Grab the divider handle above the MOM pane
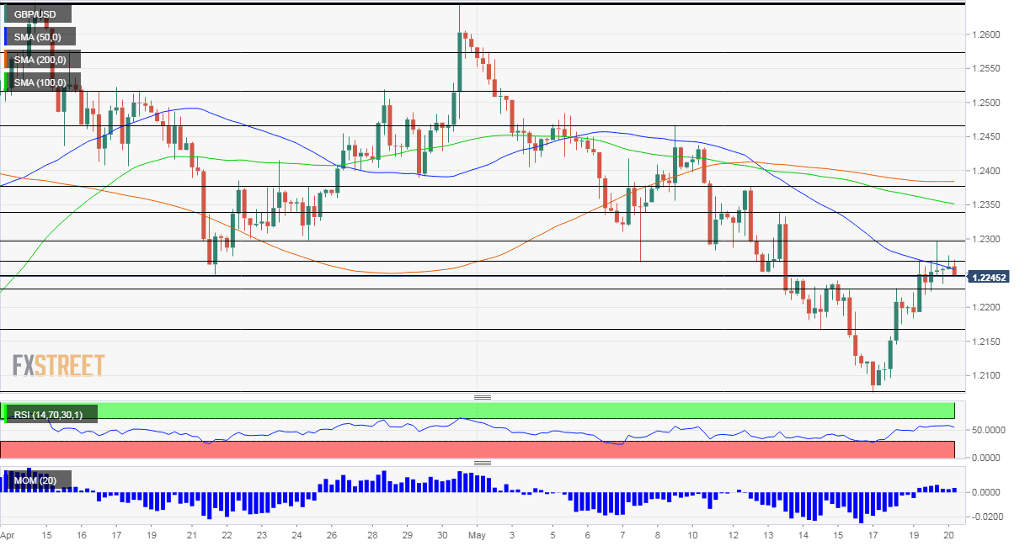Screen dimensions: 1025x546 (x=482, y=463)
